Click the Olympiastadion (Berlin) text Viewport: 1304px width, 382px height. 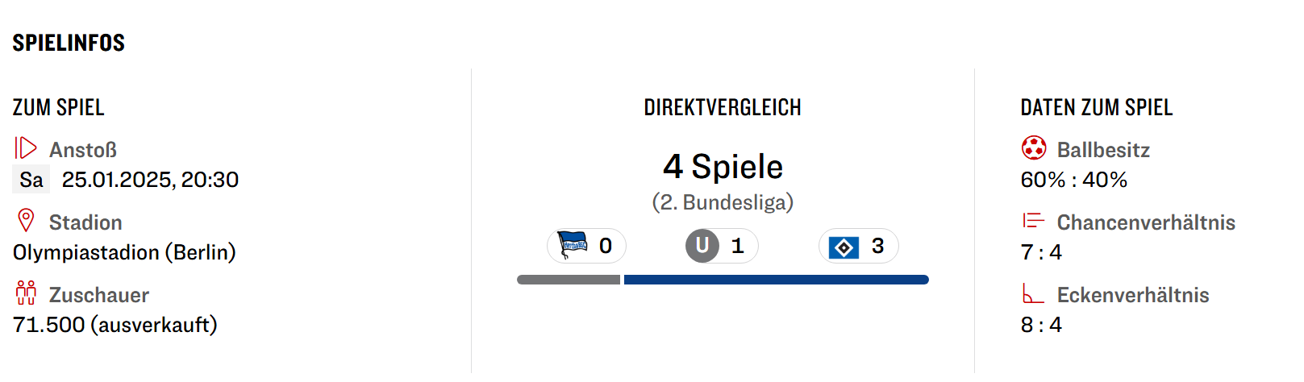(124, 252)
